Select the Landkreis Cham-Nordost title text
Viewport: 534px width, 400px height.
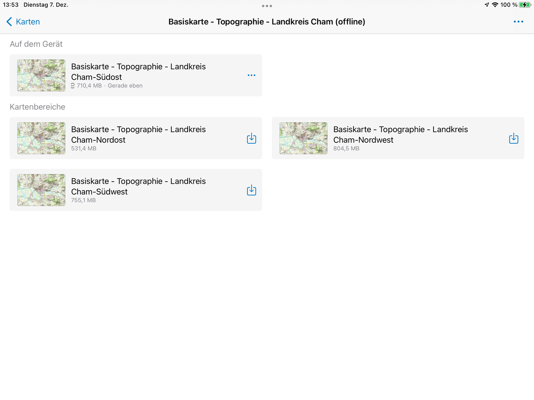(x=138, y=134)
